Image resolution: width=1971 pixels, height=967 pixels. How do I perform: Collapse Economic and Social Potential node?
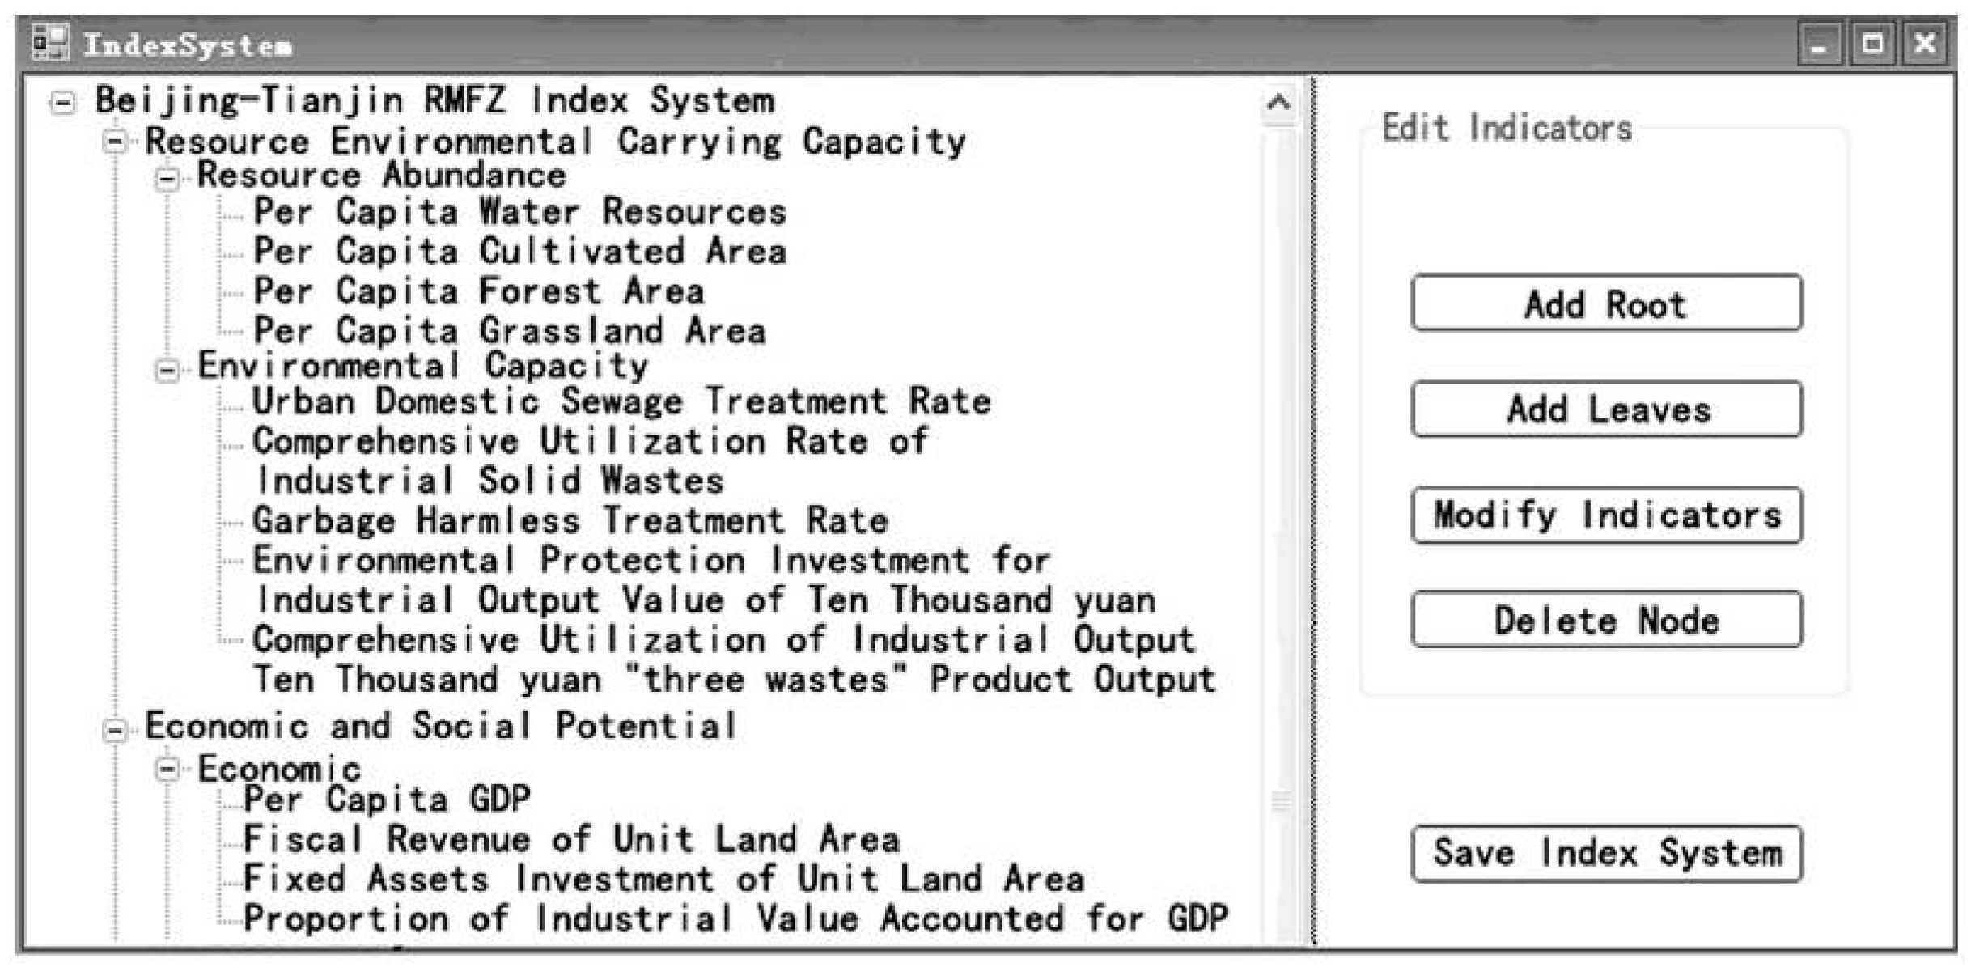(116, 730)
